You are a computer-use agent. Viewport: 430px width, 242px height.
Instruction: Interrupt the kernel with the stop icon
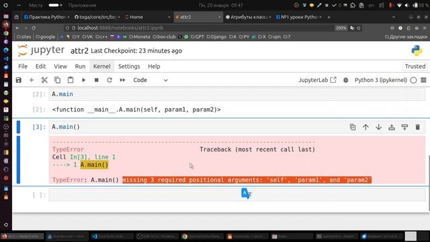pyautogui.click(x=97, y=80)
